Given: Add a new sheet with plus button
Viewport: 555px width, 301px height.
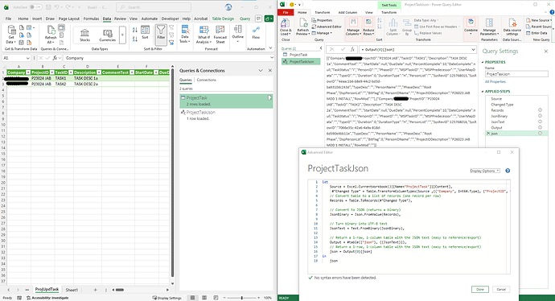Looking at the screenshot, I should point(95,290).
